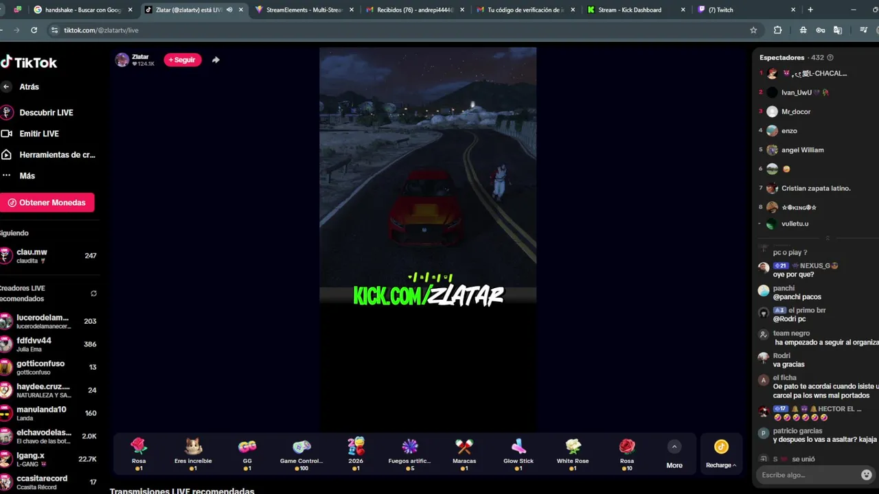Send the White Rose gift
The height and width of the screenshot is (494, 879).
pos(573,454)
